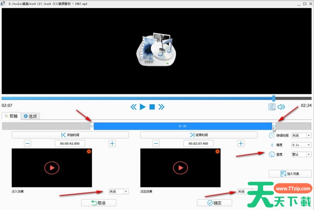
Task: Click the current time label 02:07
Action: click(x=7, y=105)
